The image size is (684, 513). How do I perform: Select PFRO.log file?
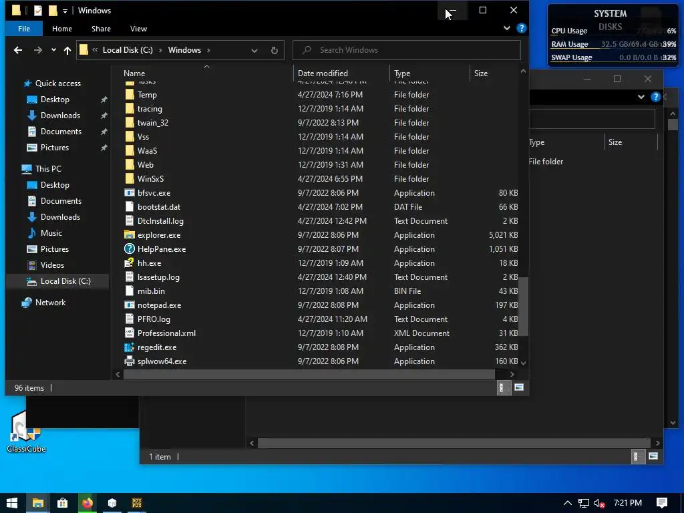[154, 319]
